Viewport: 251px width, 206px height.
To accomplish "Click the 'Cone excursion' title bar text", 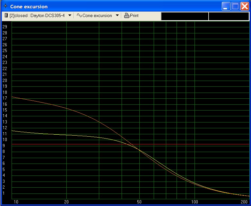I will (x=29, y=6).
